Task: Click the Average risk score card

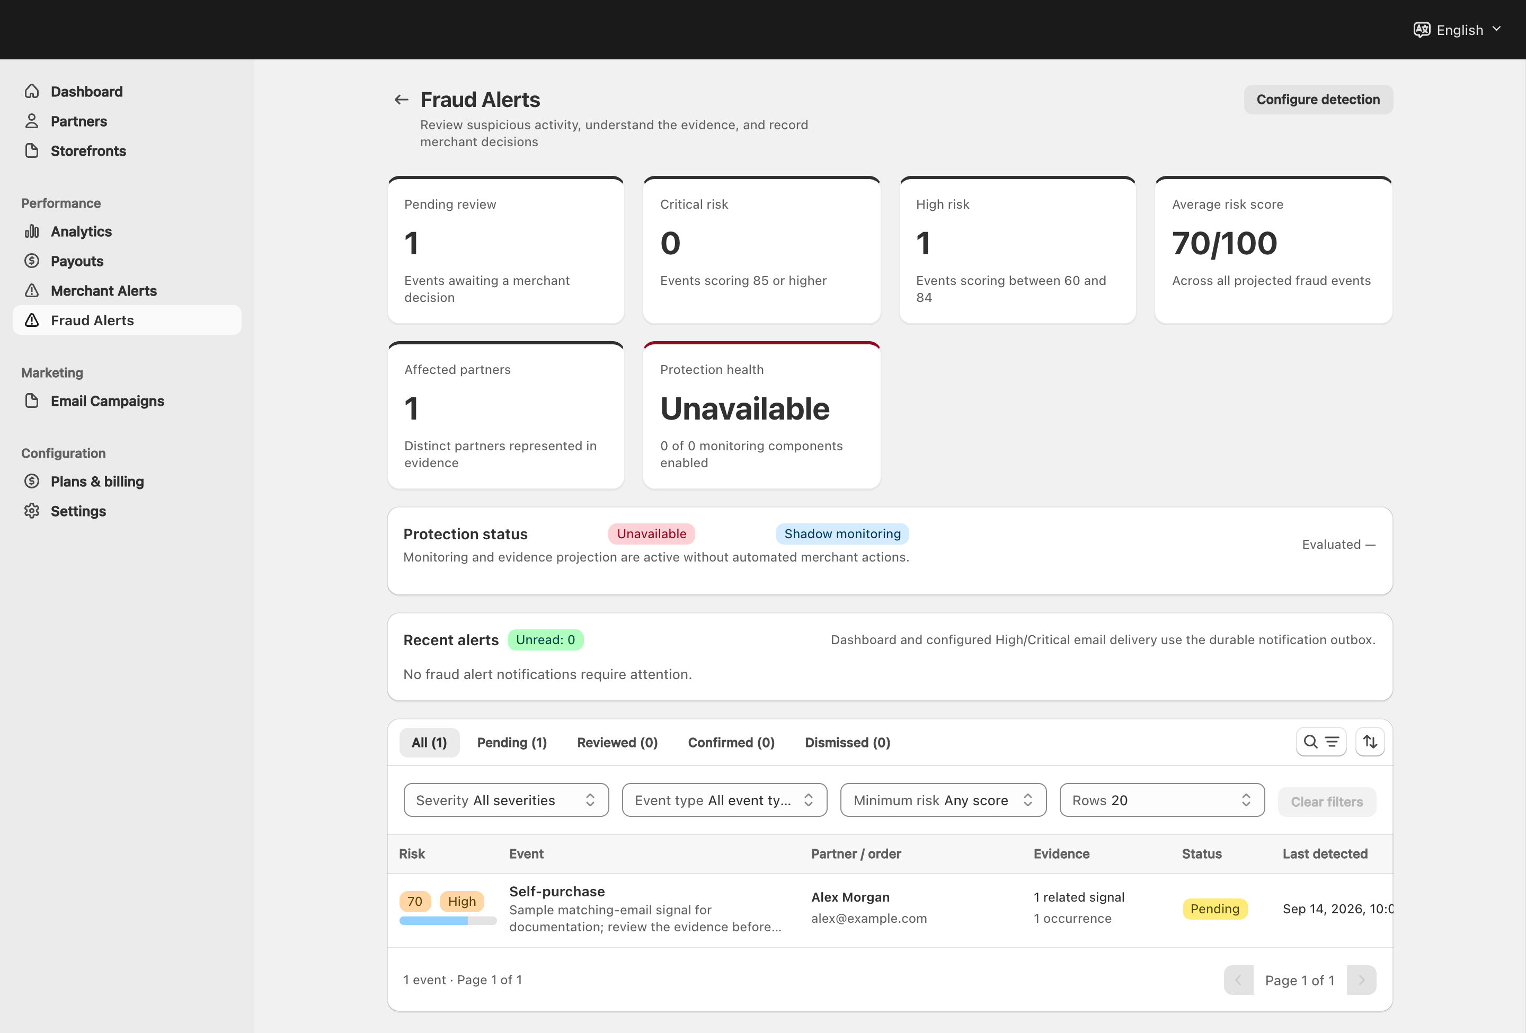Action: pyautogui.click(x=1273, y=250)
